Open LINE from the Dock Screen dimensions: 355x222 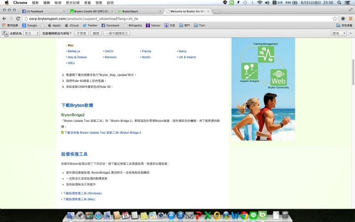coord(253,215)
